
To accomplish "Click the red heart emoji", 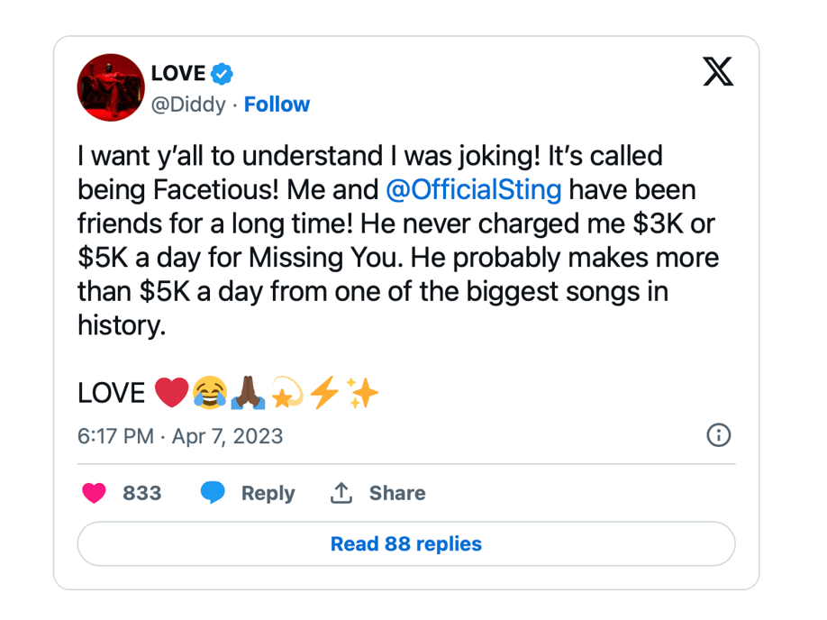I will (171, 393).
